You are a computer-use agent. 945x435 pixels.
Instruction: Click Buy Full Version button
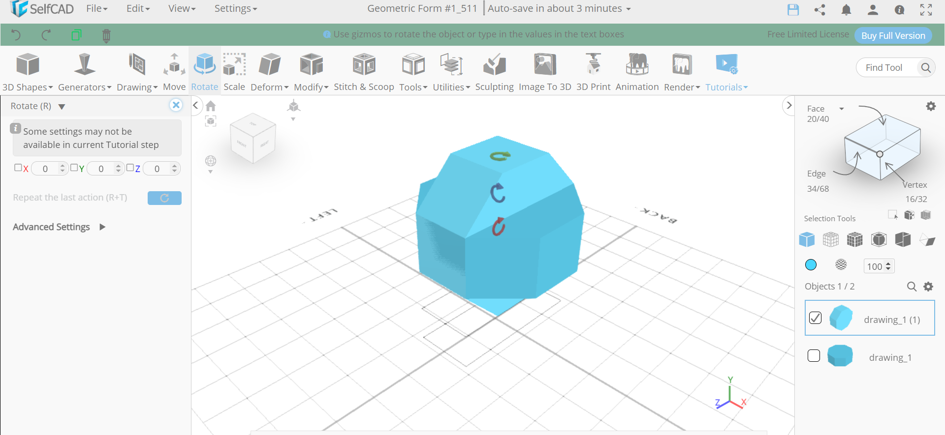893,35
